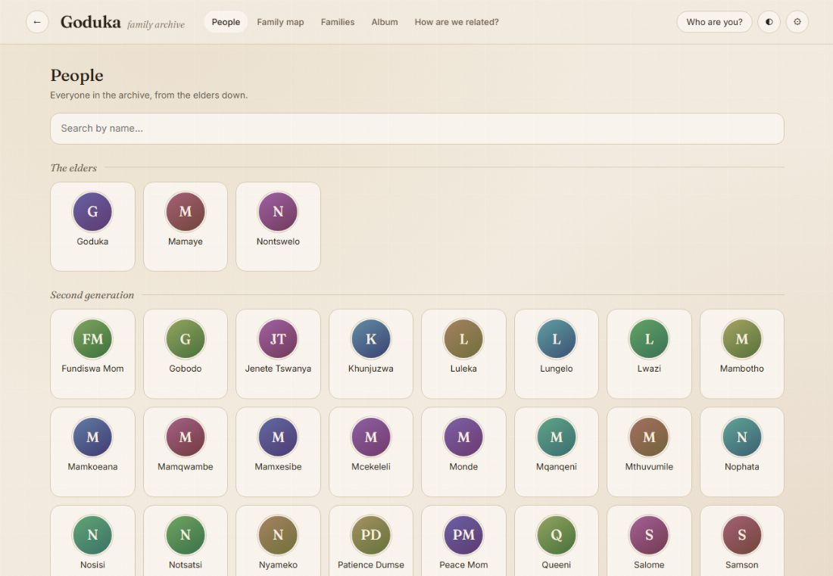Image resolution: width=833 pixels, height=576 pixels.
Task: Open Goduka's avatar card
Action: 92,226
